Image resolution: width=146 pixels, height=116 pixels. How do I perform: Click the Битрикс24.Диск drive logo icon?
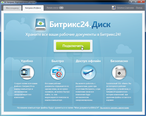point(41,24)
